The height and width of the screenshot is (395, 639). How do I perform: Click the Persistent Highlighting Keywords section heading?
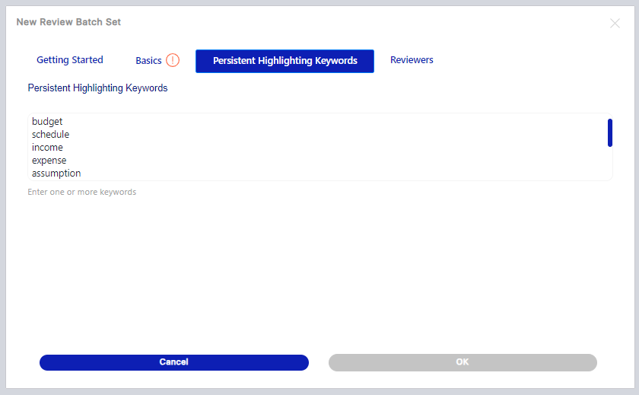tap(97, 88)
